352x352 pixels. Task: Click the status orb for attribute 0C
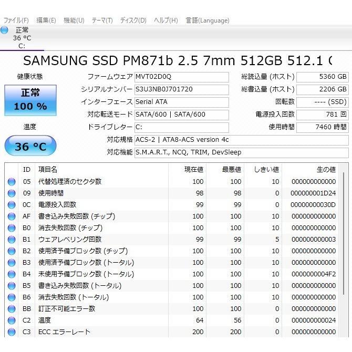[x=12, y=205]
